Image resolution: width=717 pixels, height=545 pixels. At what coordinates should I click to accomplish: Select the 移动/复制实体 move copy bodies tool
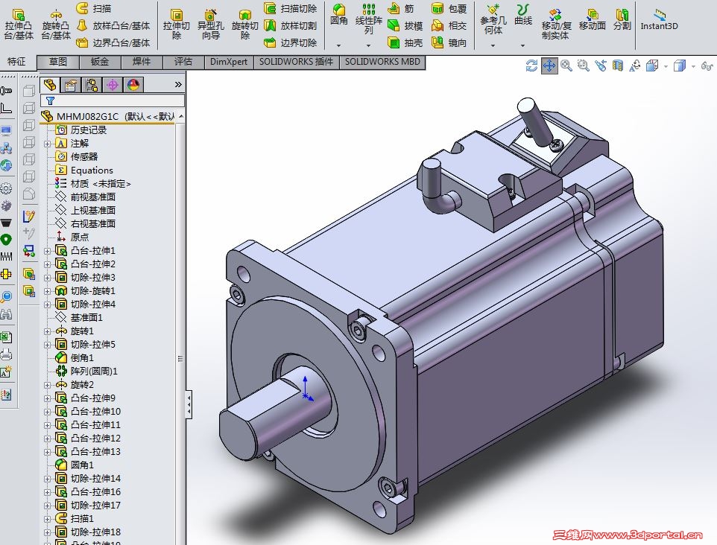[x=555, y=25]
